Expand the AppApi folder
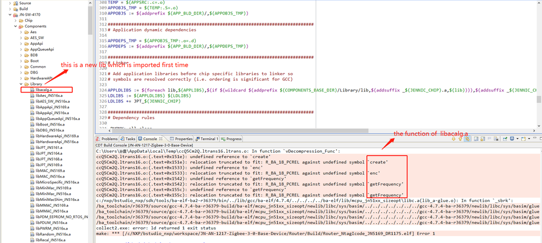 (21, 44)
